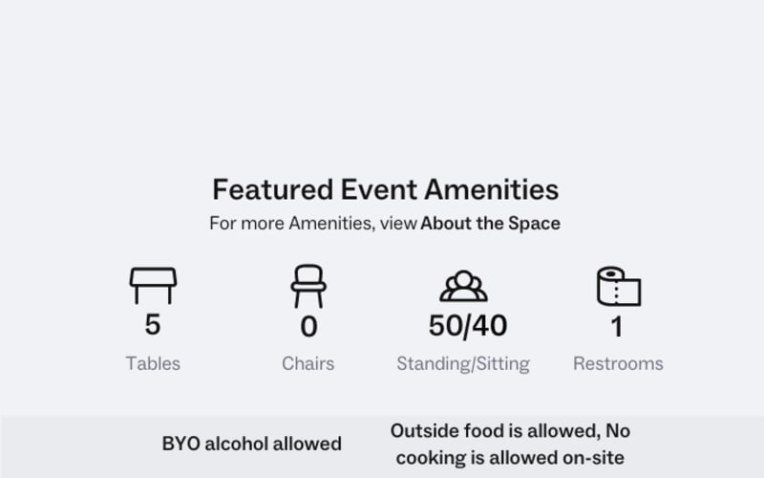Click the Chairs label
Screen dimensions: 764x478
308,364
